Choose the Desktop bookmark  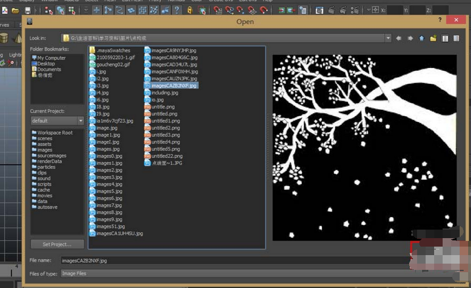click(46, 63)
